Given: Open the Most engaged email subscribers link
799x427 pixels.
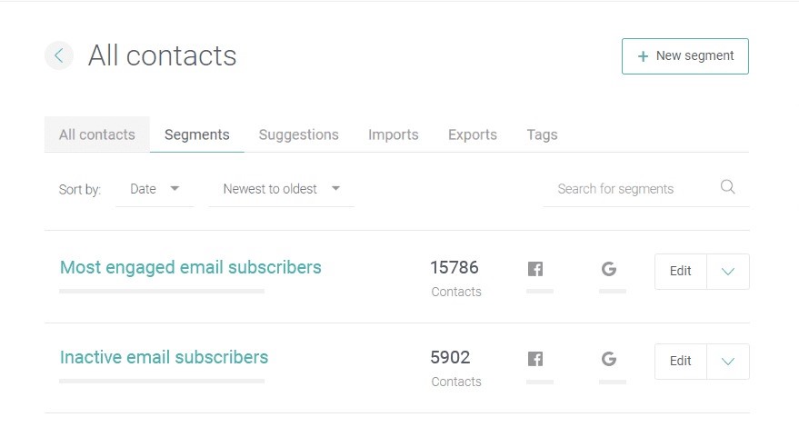Looking at the screenshot, I should 191,267.
